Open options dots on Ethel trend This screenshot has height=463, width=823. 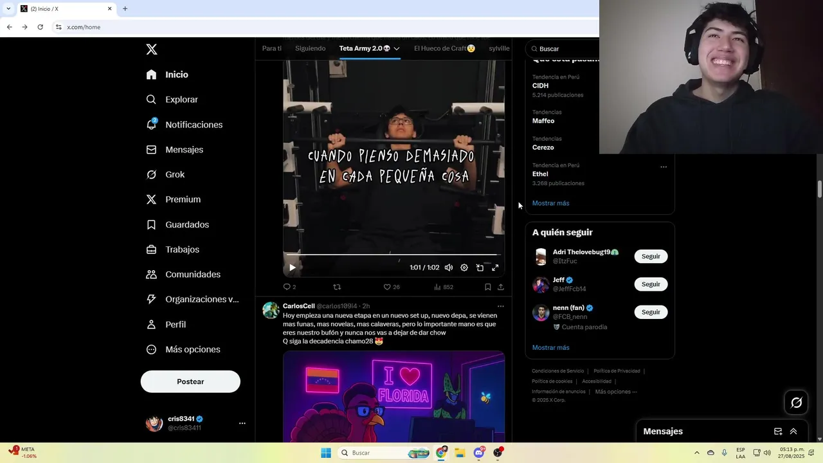(664, 167)
